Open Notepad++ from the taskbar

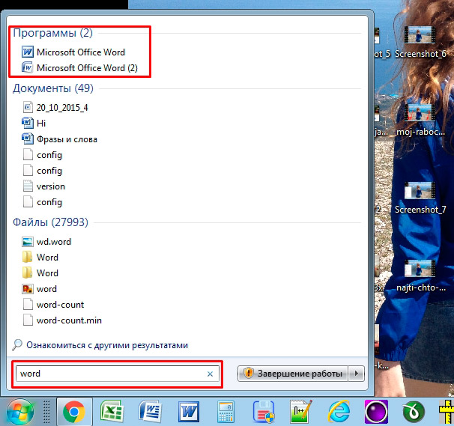(300, 412)
